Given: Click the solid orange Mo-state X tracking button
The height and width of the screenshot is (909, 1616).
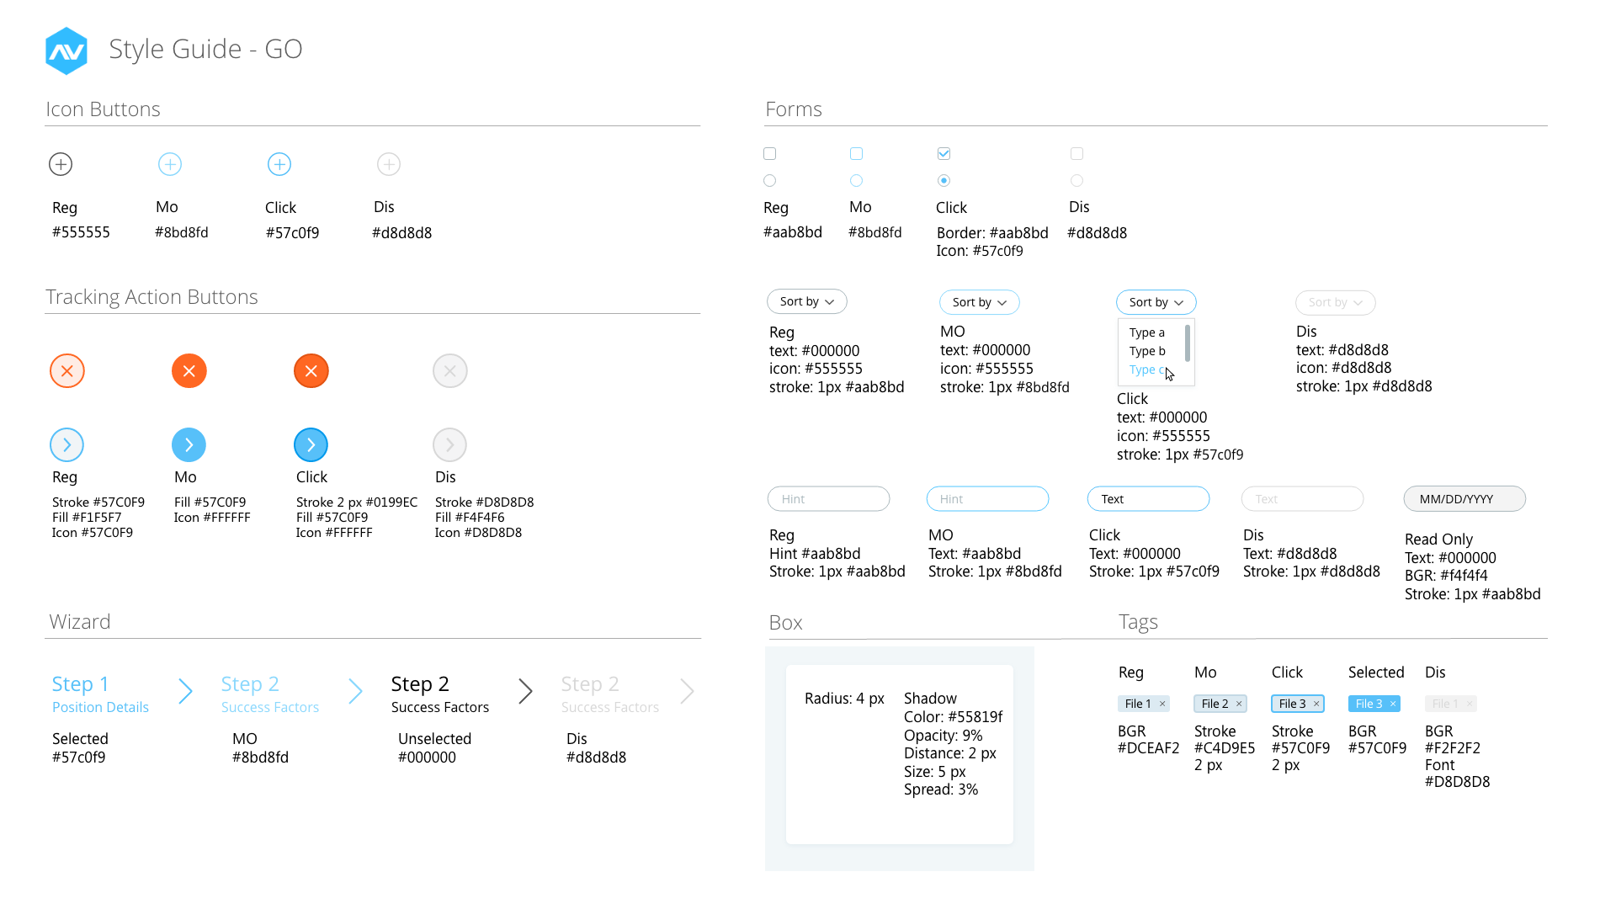Looking at the screenshot, I should click(x=189, y=371).
